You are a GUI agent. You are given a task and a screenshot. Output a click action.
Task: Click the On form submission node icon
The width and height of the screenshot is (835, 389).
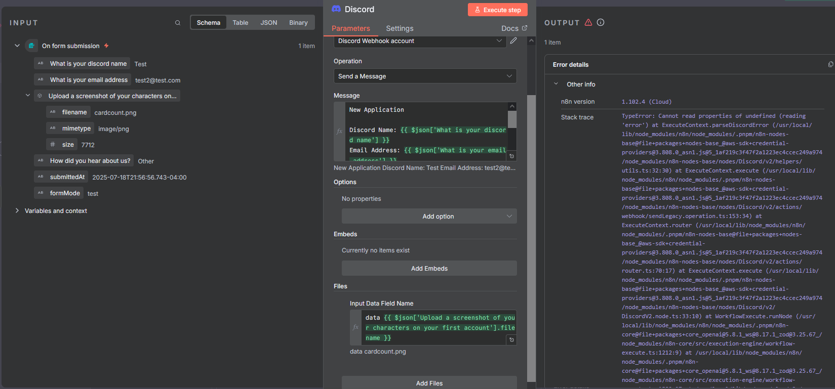(x=31, y=46)
